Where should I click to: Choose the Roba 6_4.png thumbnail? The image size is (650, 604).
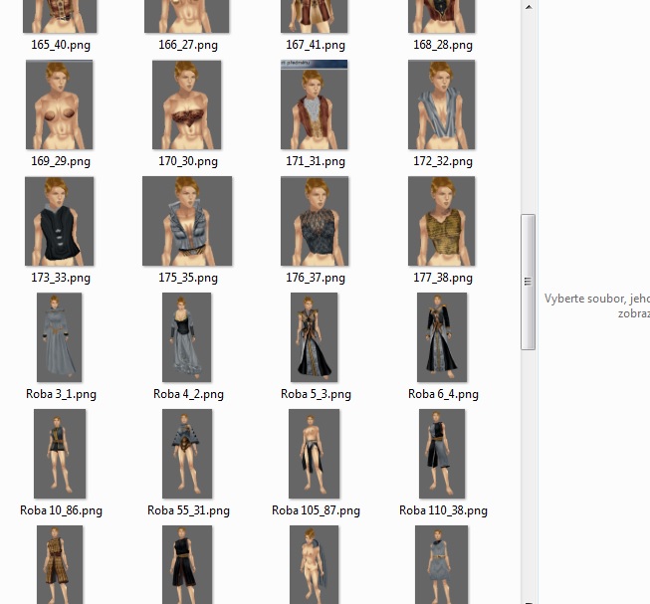[442, 337]
